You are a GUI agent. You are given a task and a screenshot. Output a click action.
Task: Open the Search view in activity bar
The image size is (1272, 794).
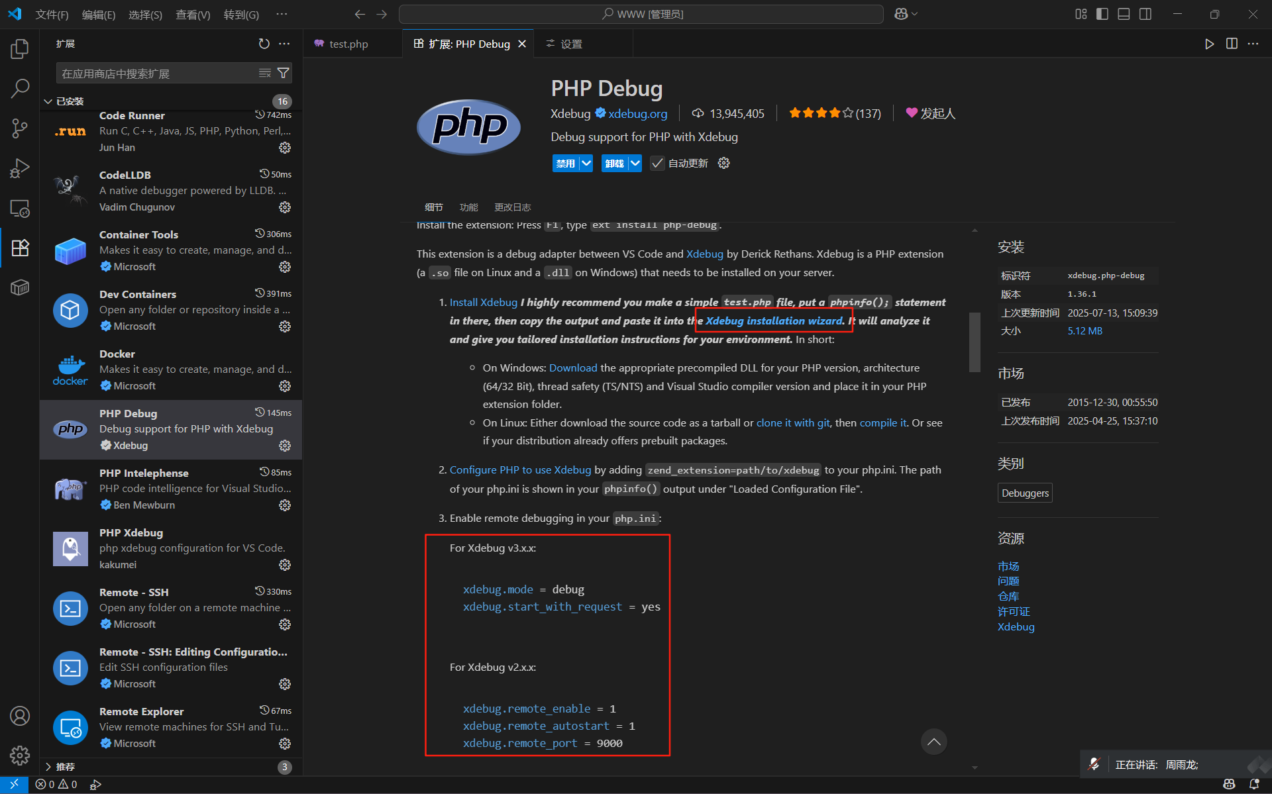[x=20, y=88]
